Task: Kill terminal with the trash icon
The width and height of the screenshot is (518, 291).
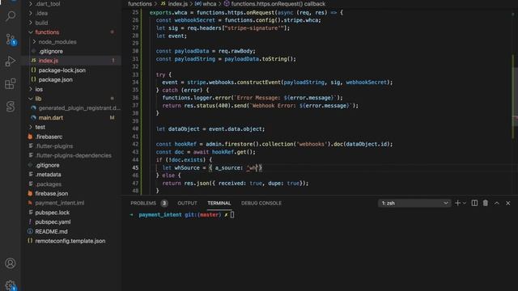Action: (x=486, y=203)
